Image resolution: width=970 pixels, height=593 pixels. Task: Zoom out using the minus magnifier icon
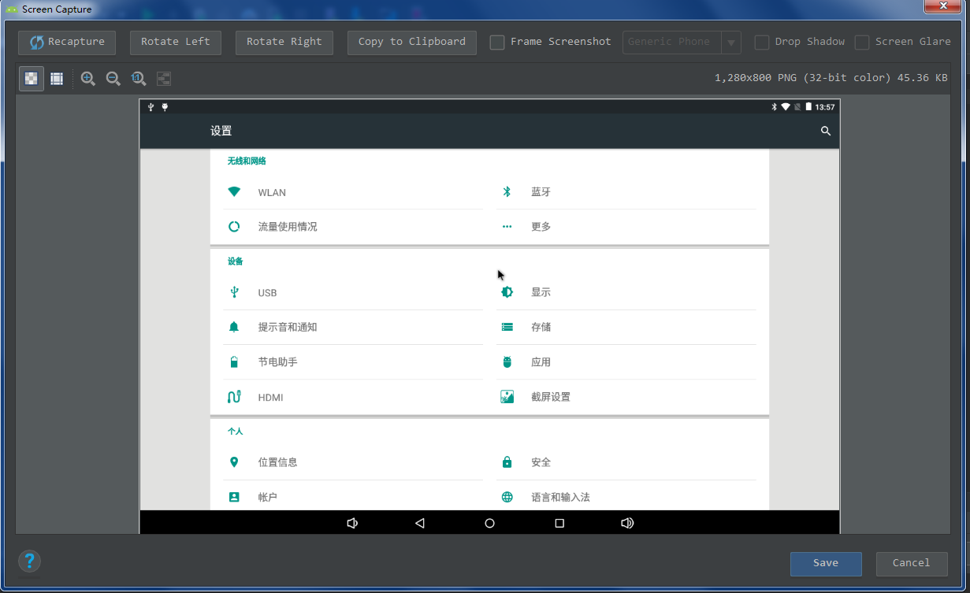click(113, 78)
